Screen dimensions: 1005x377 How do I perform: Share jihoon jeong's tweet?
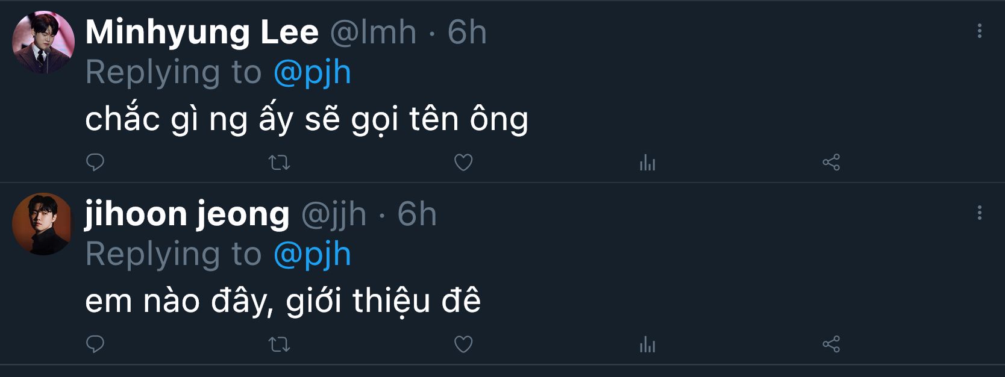pos(831,344)
